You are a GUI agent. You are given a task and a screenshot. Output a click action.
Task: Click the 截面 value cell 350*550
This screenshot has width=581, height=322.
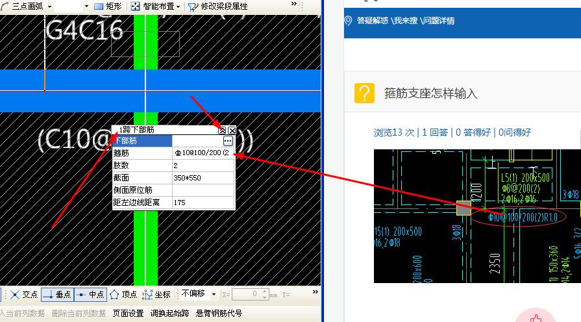tap(203, 178)
